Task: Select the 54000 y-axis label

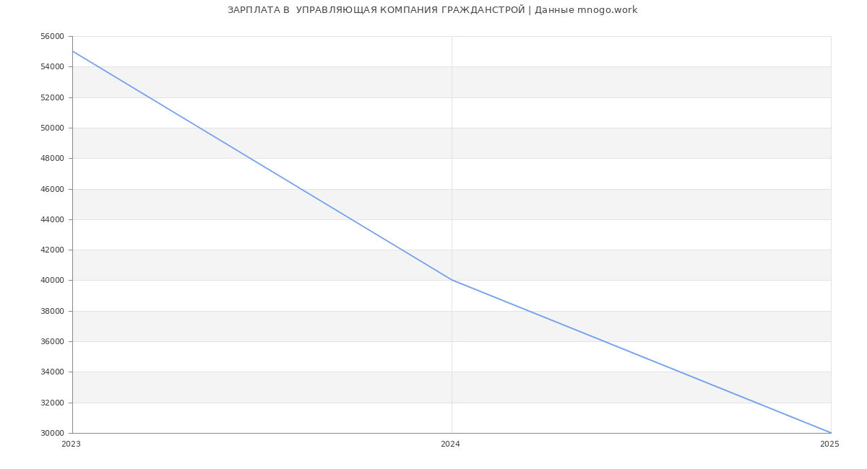Action: click(x=53, y=67)
